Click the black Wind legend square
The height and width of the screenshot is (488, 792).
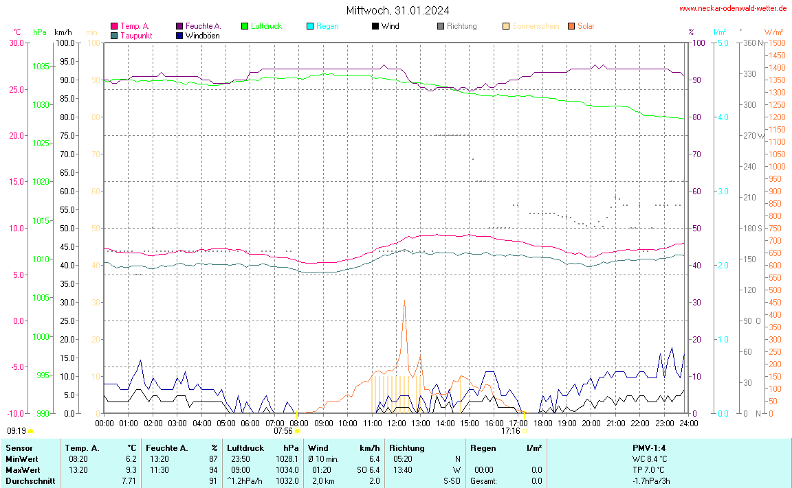[375, 26]
